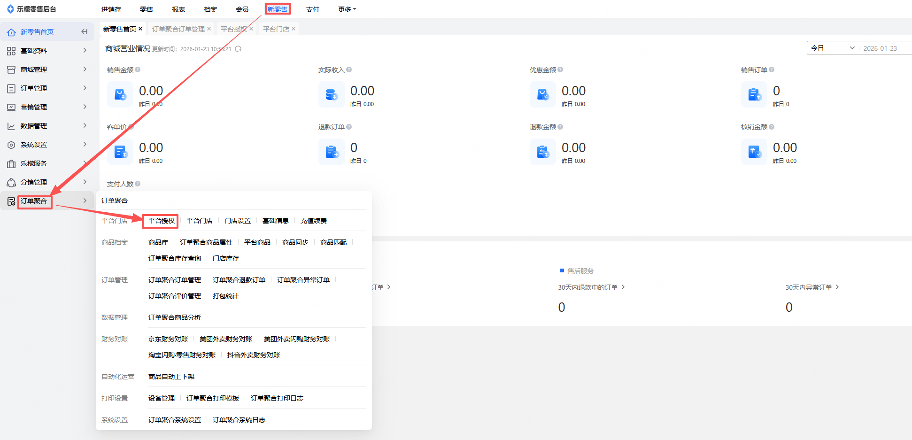View 30天内退款中的订单 details
The image size is (912, 440).
click(x=591, y=287)
